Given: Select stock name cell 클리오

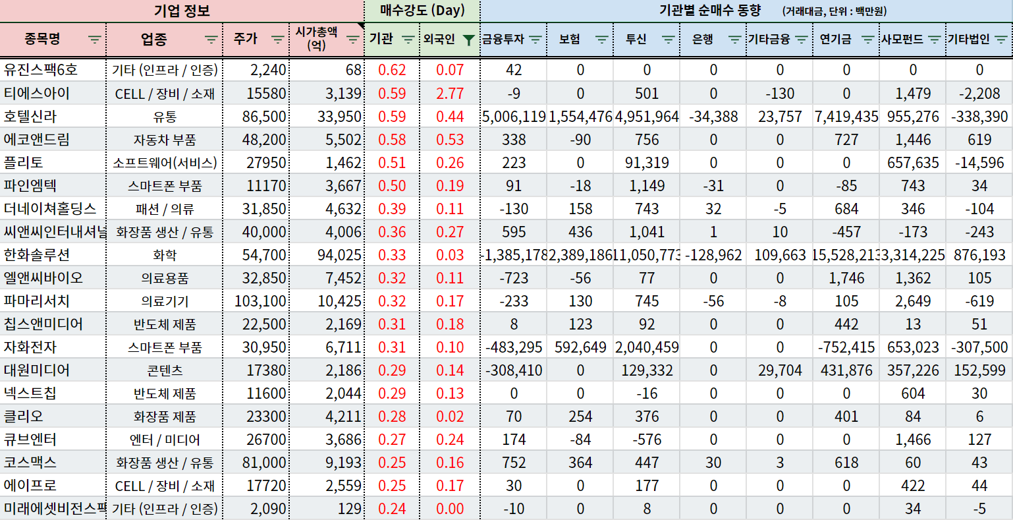Looking at the screenshot, I should click(x=53, y=416).
